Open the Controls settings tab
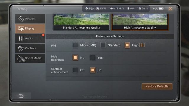Image resolution: width=189 pixels, height=106 pixels. [x=30, y=48]
